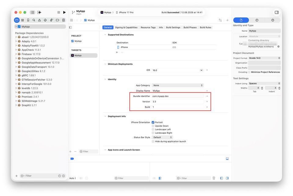
Task: Open the Indent Using dropdown
Action: click(x=264, y=84)
